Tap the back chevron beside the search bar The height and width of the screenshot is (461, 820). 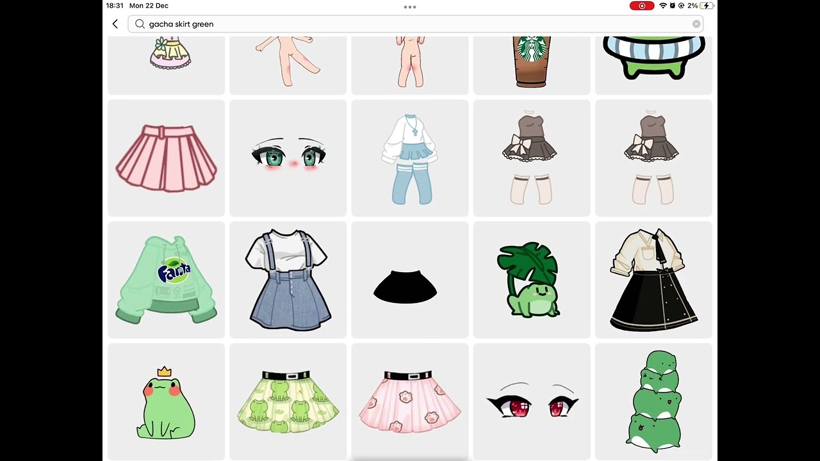(x=115, y=24)
